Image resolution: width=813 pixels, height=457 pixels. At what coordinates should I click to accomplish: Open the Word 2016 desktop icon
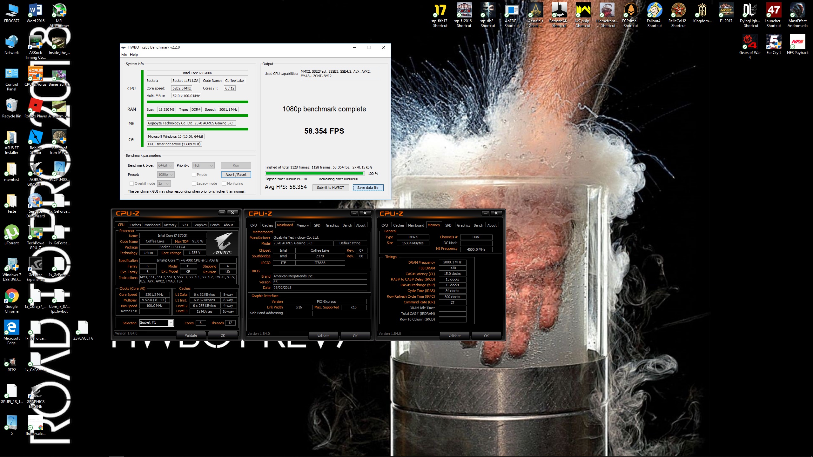pyautogui.click(x=36, y=13)
